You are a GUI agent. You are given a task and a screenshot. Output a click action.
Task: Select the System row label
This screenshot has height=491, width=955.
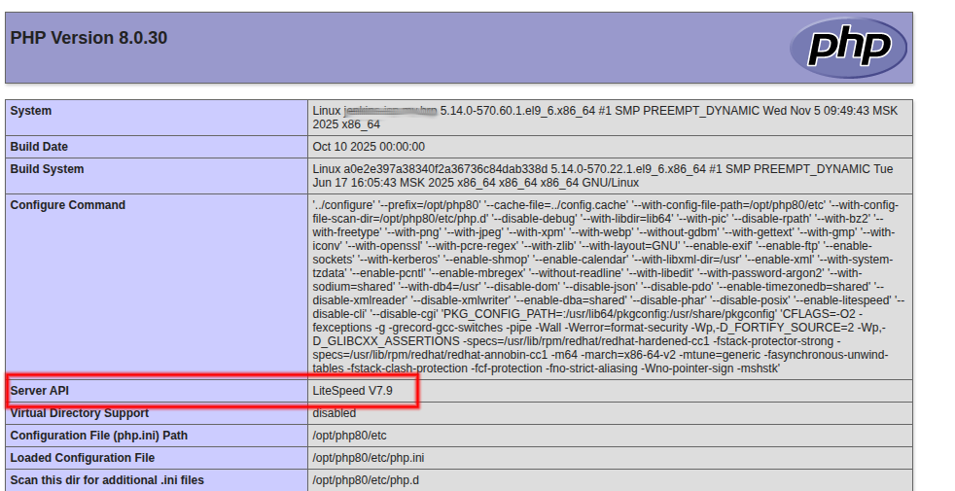(31, 111)
